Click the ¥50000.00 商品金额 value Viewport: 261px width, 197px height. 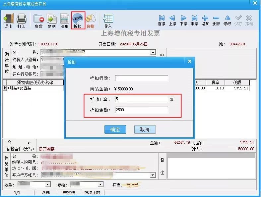(123, 89)
